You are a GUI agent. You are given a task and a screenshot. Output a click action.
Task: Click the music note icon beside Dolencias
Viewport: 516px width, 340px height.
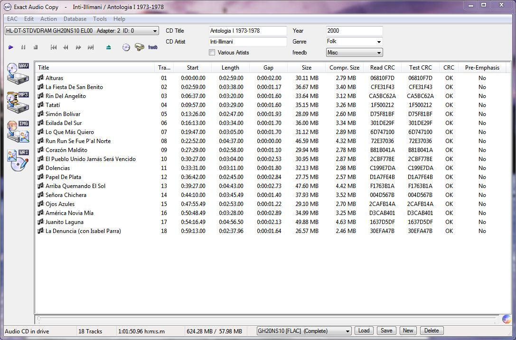(x=41, y=168)
